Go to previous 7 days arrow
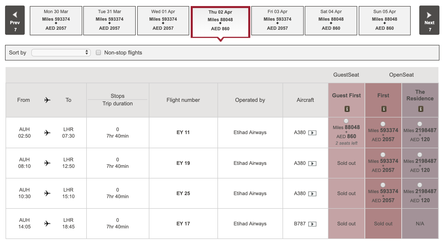Image resolution: width=445 pixels, height=243 pixels. [x=15, y=20]
